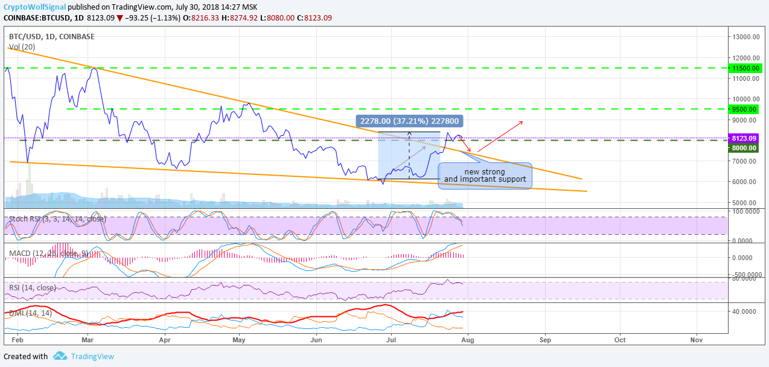Click the Oct label on the time axis

click(x=620, y=340)
